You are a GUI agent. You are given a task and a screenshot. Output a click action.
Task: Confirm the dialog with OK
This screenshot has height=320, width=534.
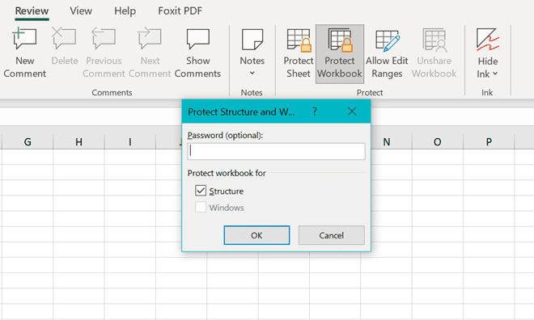(x=256, y=235)
